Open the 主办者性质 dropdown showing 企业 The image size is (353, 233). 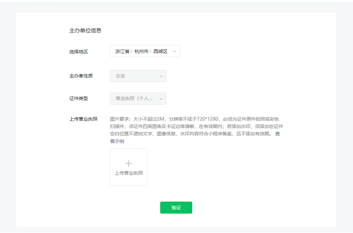click(x=138, y=76)
